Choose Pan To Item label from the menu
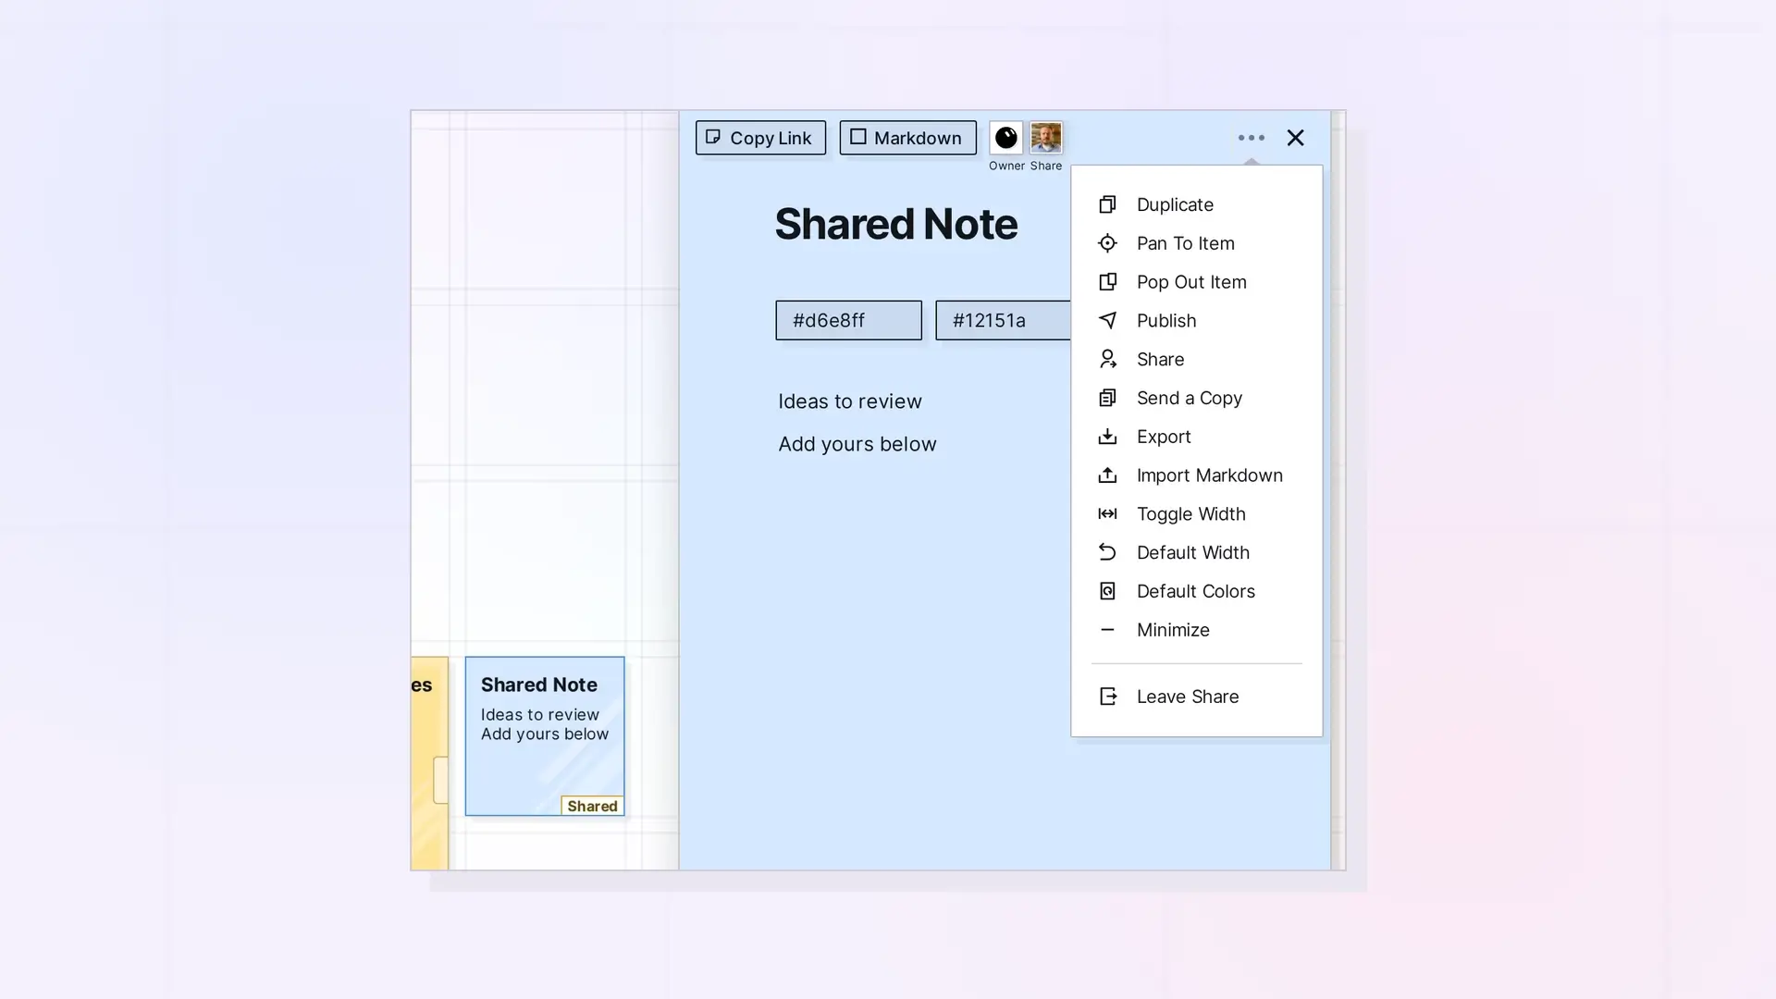This screenshot has height=999, width=1776. pos(1186,243)
